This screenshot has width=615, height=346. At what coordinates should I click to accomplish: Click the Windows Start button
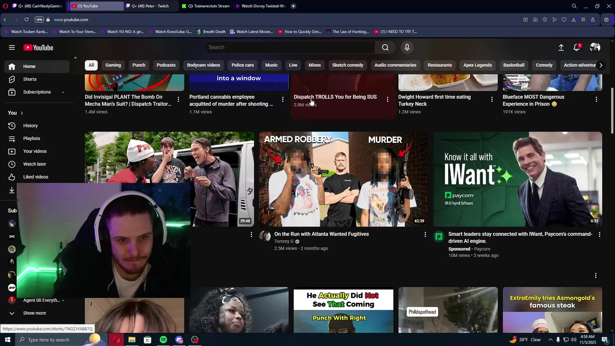(x=7, y=340)
